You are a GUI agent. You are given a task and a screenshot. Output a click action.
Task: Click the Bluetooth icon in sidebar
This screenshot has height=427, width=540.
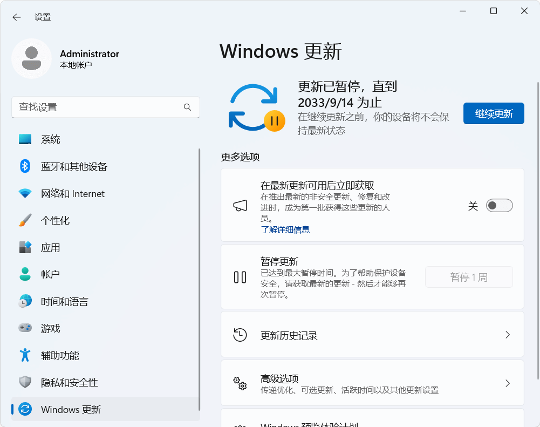click(25, 166)
